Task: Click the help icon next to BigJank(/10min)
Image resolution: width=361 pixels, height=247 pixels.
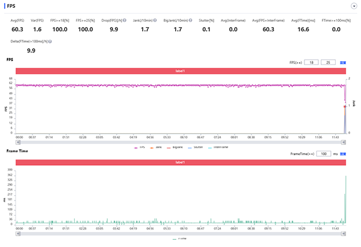Action: (x=191, y=20)
